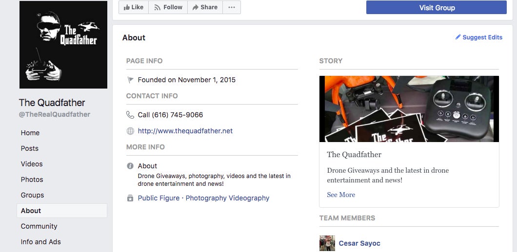Screen dimensions: 517x252
Task: Follow The Quadfather page
Action: click(168, 7)
